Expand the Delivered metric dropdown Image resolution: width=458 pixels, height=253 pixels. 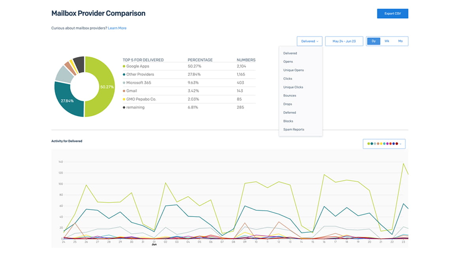(x=310, y=41)
